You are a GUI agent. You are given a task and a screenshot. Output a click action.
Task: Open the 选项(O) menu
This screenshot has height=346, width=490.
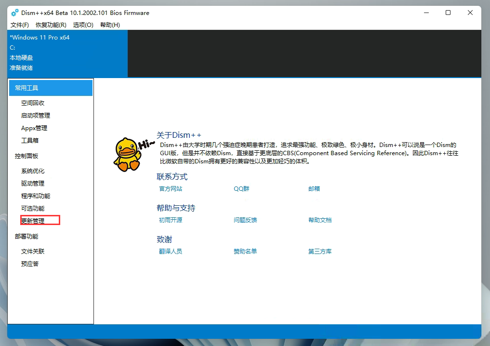point(83,25)
